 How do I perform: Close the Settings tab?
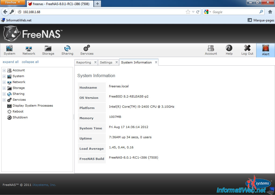tap(117, 62)
